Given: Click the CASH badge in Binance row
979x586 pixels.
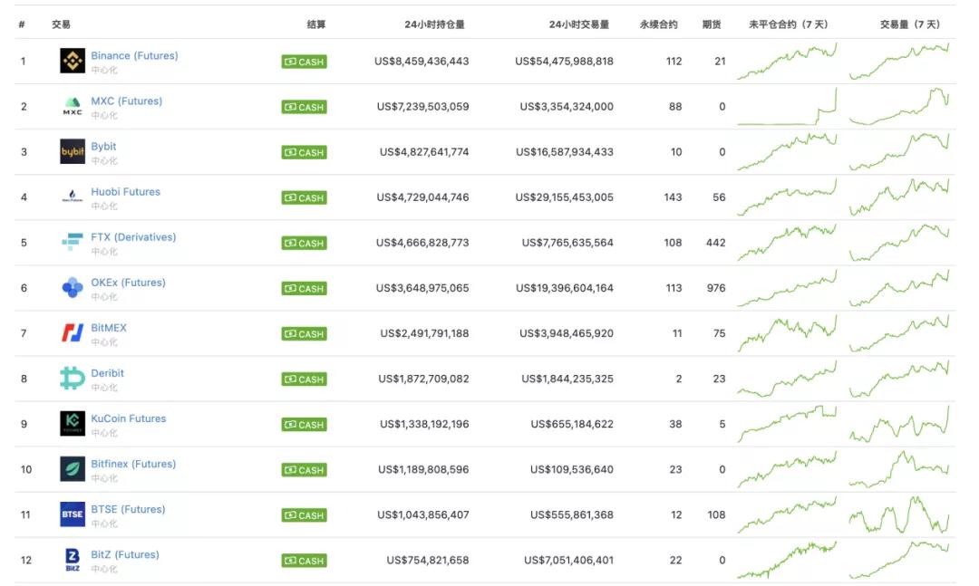Looking at the screenshot, I should click(304, 62).
